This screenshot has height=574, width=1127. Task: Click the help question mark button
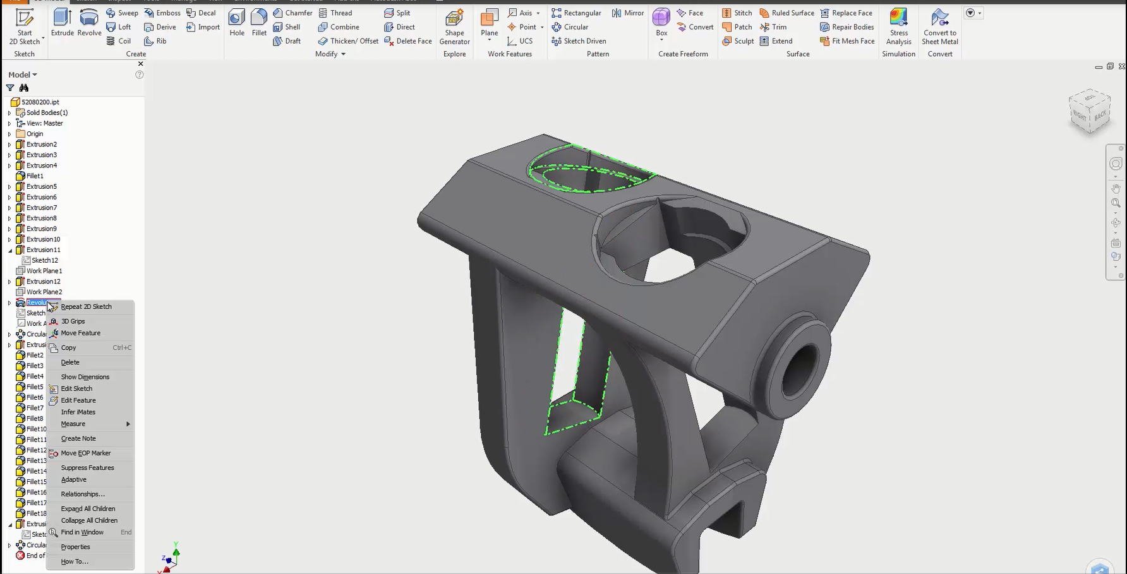coord(139,74)
